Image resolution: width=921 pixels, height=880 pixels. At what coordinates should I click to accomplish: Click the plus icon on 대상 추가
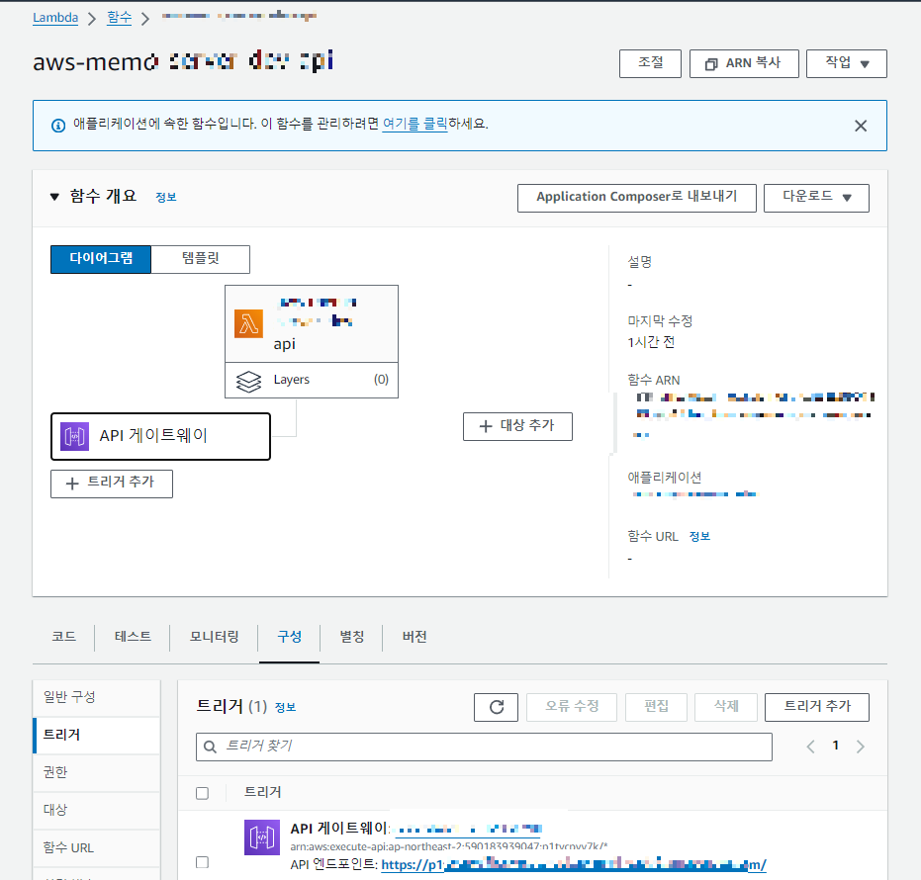(486, 427)
